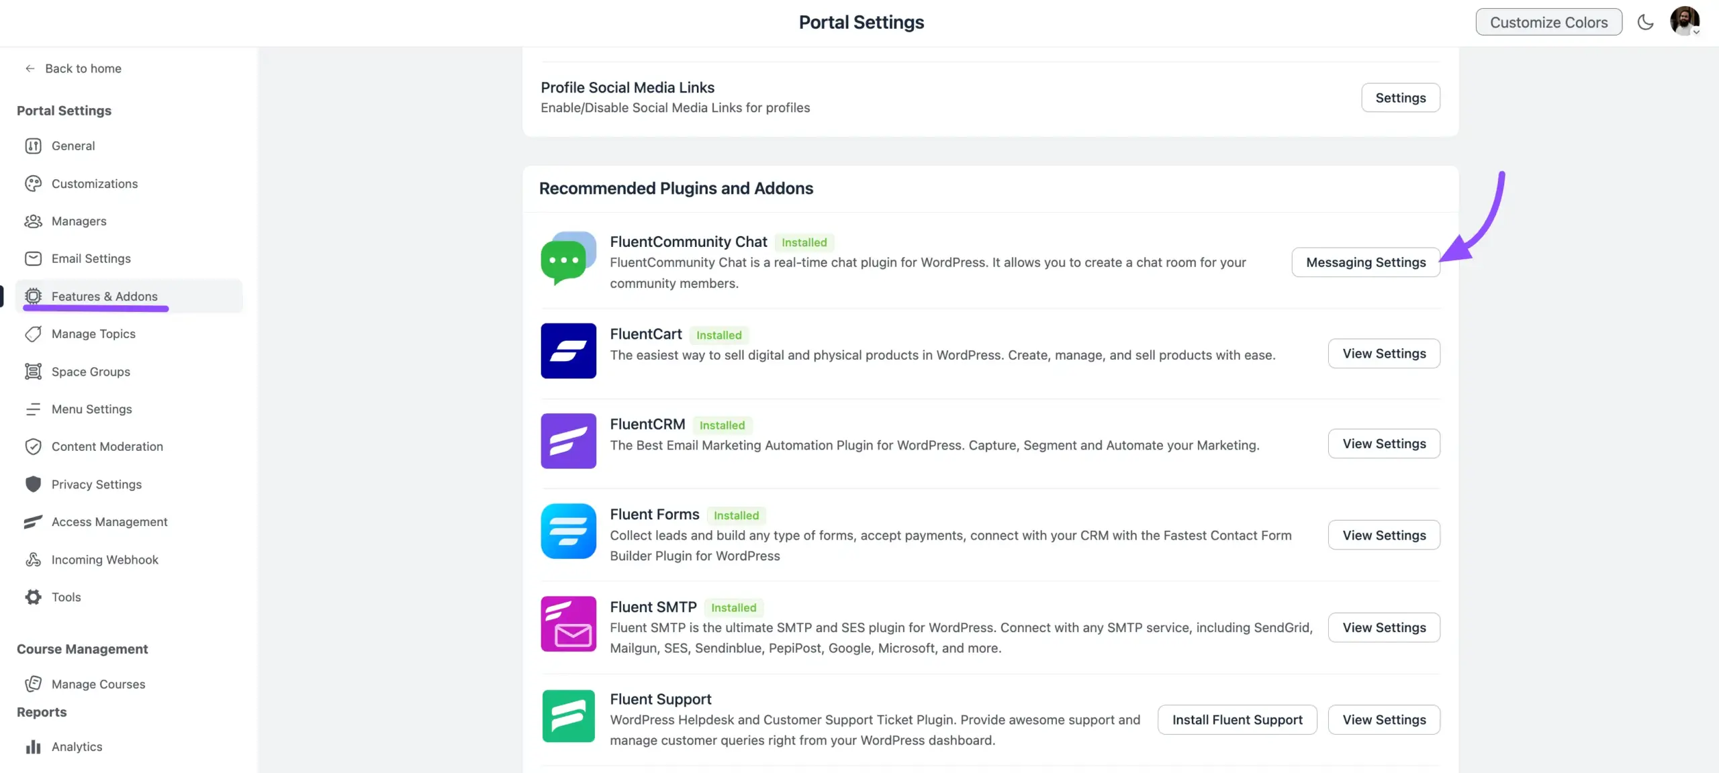The image size is (1719, 773).
Task: Open the user avatar dropdown
Action: click(1685, 21)
